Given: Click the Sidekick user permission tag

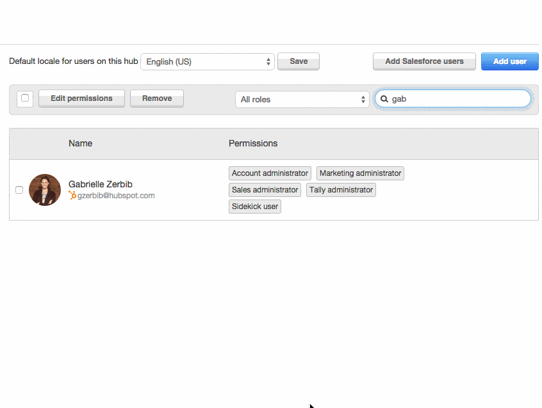Looking at the screenshot, I should pos(255,207).
